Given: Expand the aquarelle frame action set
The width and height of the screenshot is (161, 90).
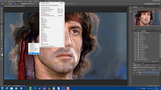Looking at the screenshot, I should pyautogui.click(x=137, y=58).
